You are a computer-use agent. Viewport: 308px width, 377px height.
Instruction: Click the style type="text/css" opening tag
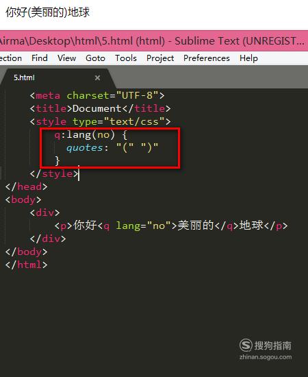pyautogui.click(x=100, y=121)
